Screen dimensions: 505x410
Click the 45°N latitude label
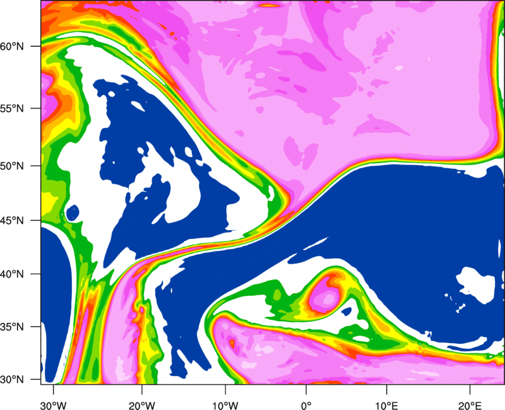pos(12,221)
